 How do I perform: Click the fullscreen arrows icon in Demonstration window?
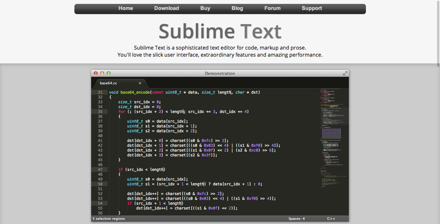345,73
